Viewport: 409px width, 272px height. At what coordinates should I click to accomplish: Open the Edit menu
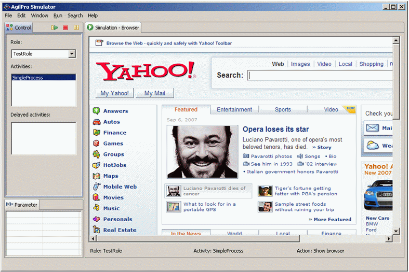21,16
